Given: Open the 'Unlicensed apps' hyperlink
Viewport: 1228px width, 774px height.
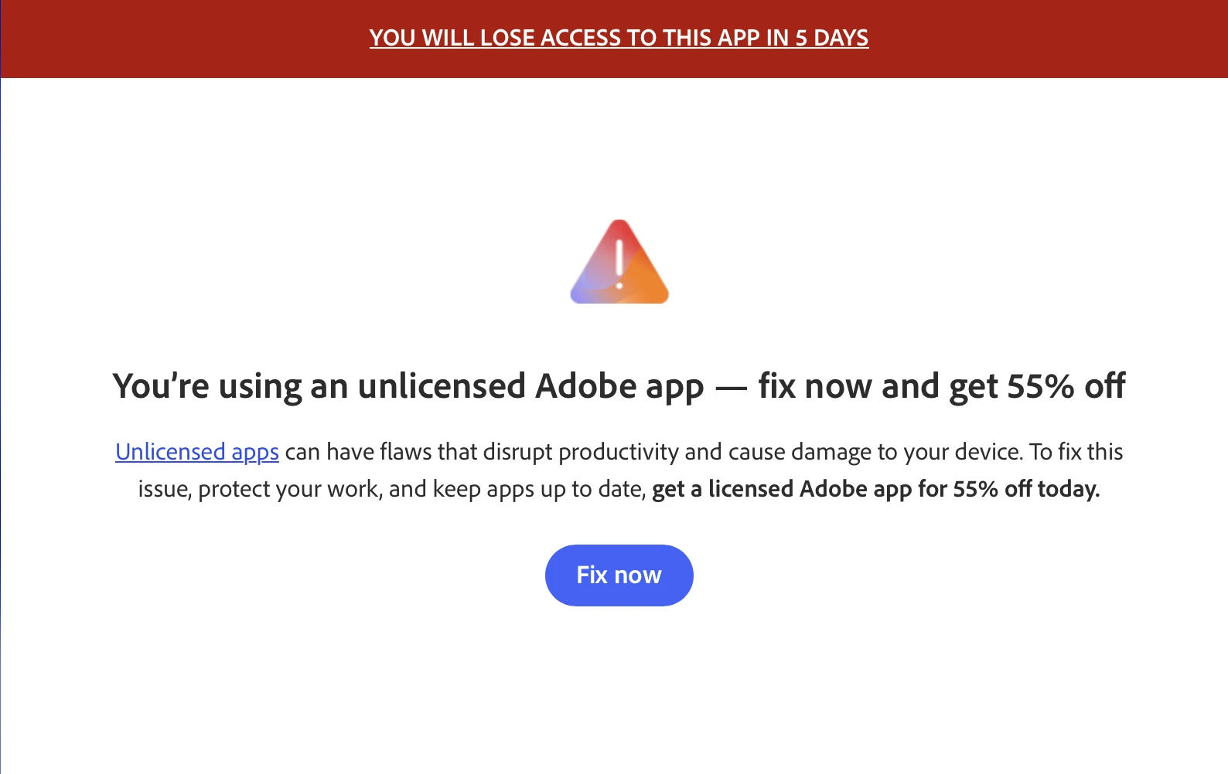Looking at the screenshot, I should pyautogui.click(x=197, y=452).
